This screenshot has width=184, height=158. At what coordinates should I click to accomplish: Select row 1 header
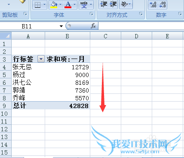pyautogui.click(x=6, y=43)
